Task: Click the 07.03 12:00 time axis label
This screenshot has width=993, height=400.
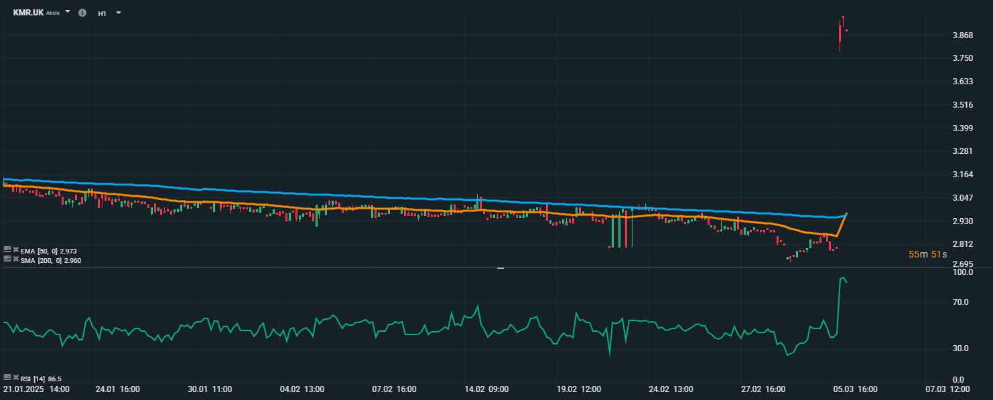Action: (x=947, y=389)
